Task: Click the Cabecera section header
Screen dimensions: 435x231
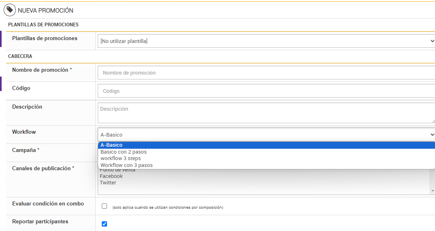Action: click(x=20, y=56)
